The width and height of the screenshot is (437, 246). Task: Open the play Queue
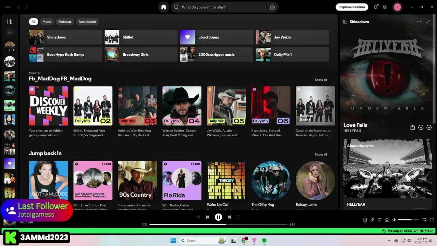[x=380, y=220]
